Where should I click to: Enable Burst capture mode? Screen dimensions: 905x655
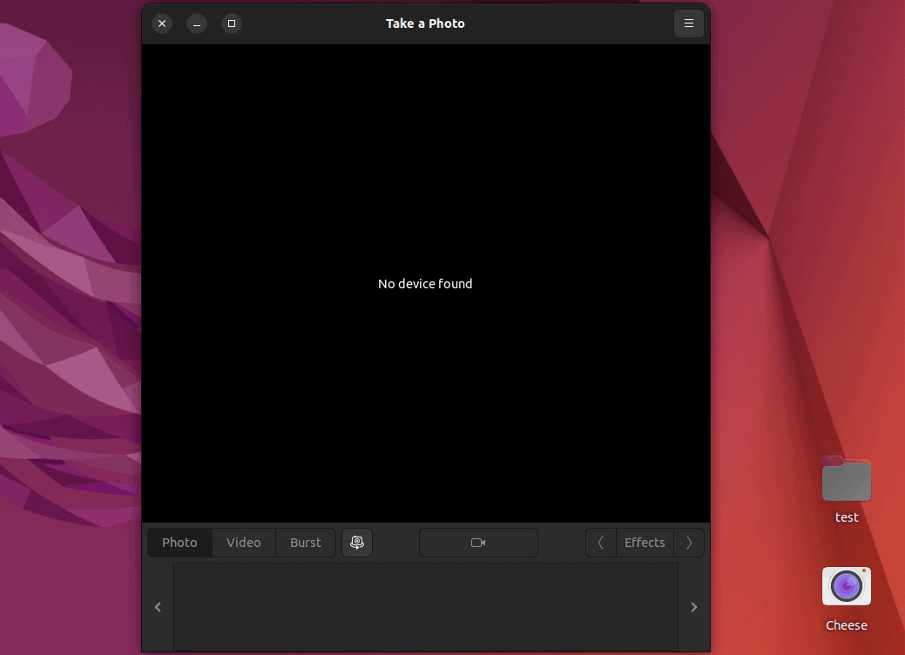click(305, 542)
